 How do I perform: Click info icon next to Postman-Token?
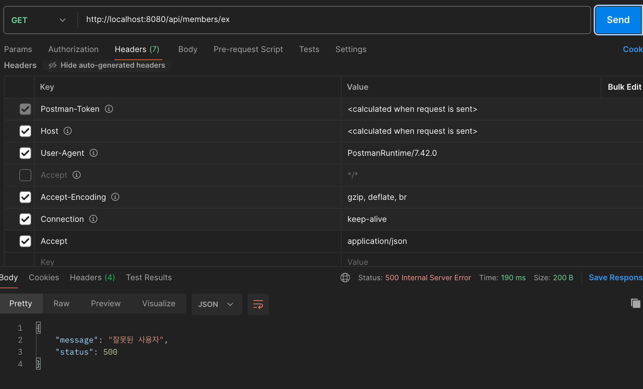coord(109,109)
